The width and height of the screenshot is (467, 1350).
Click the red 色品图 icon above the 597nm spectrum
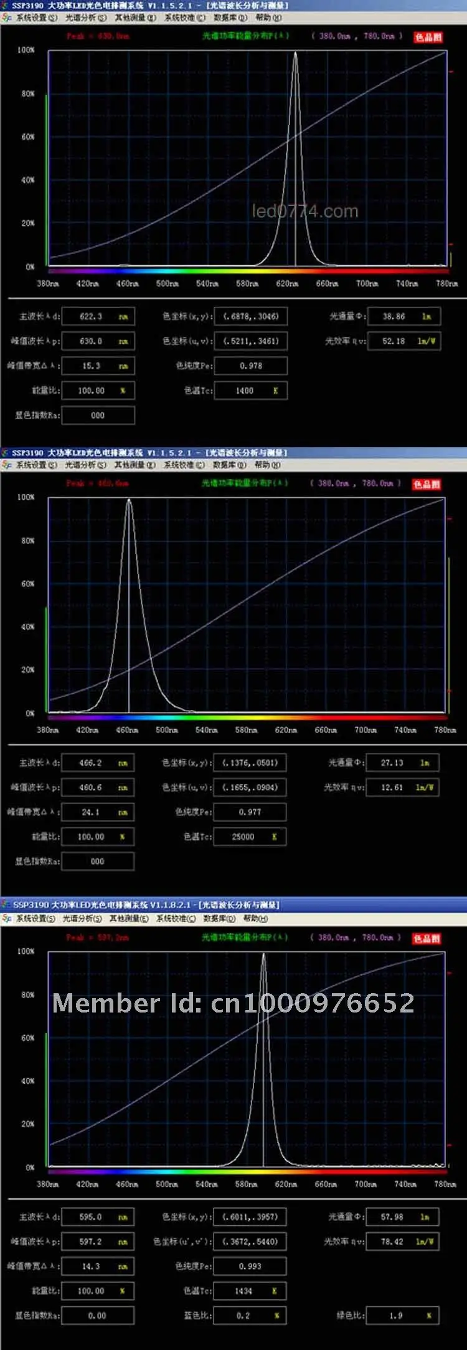(x=427, y=938)
